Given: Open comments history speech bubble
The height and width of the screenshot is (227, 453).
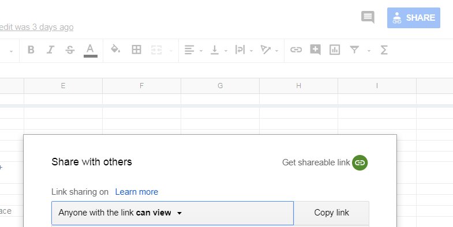Looking at the screenshot, I should pos(368,17).
